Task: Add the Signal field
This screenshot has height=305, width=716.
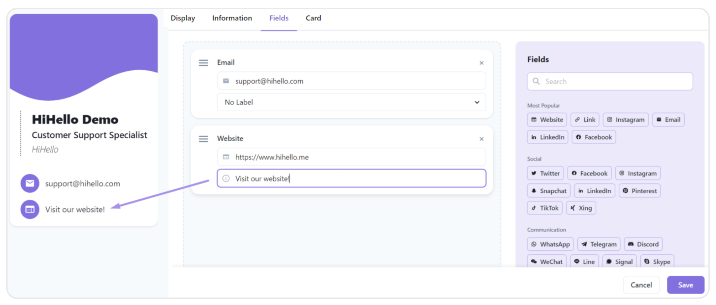Action: coord(619,261)
